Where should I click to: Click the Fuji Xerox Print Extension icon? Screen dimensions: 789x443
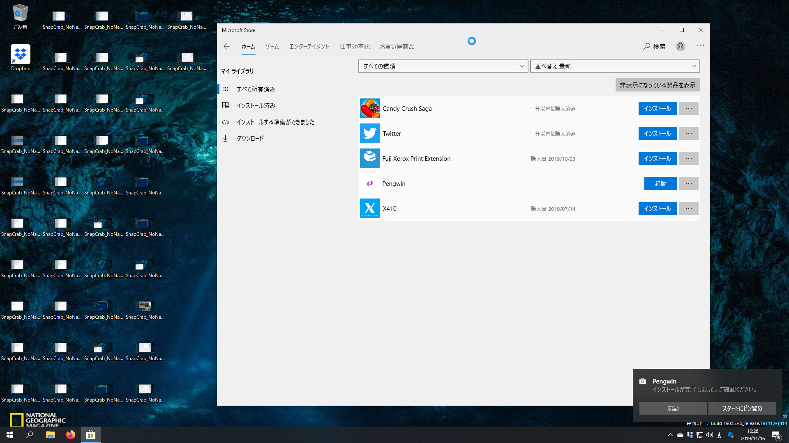point(369,158)
